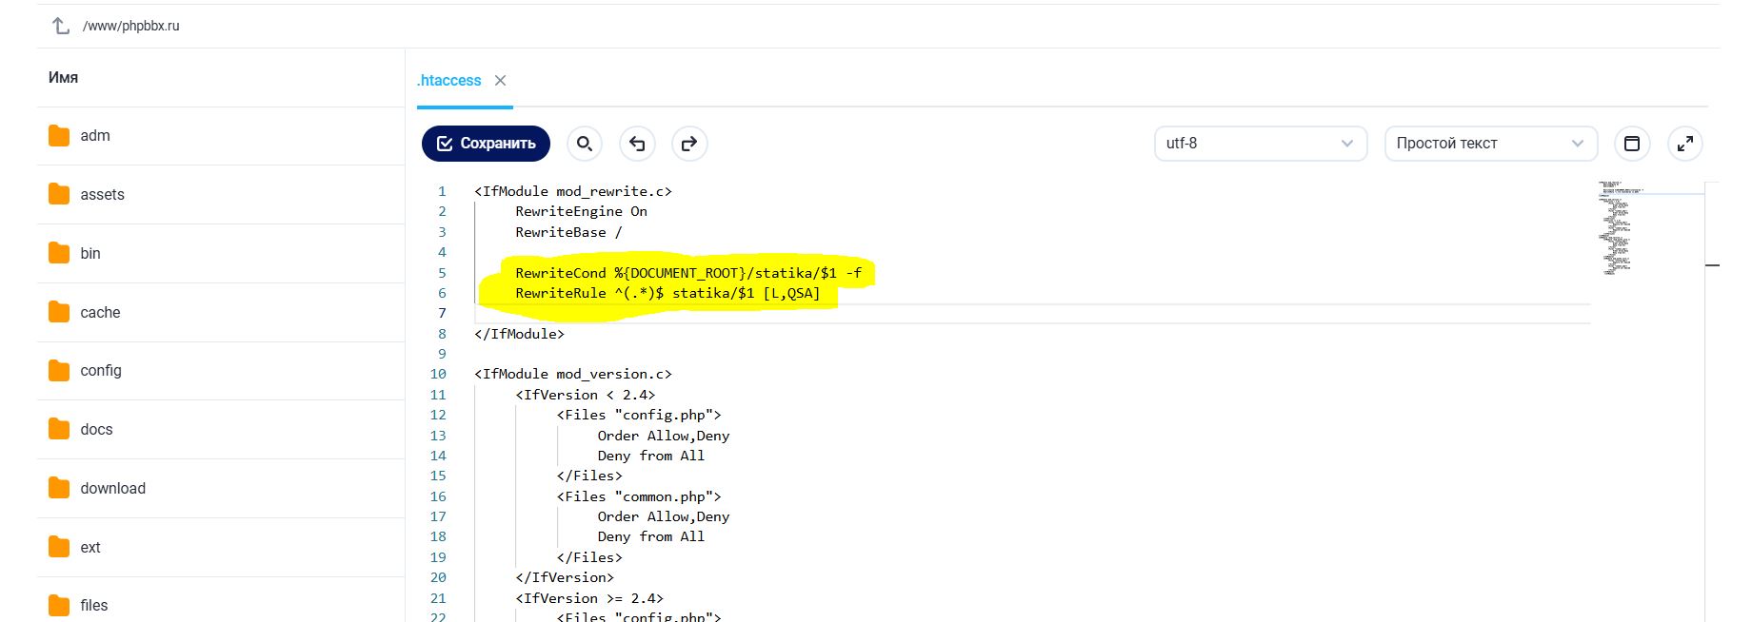This screenshot has width=1752, height=622.
Task: Click the </IfVersion> line 20
Action: [565, 577]
